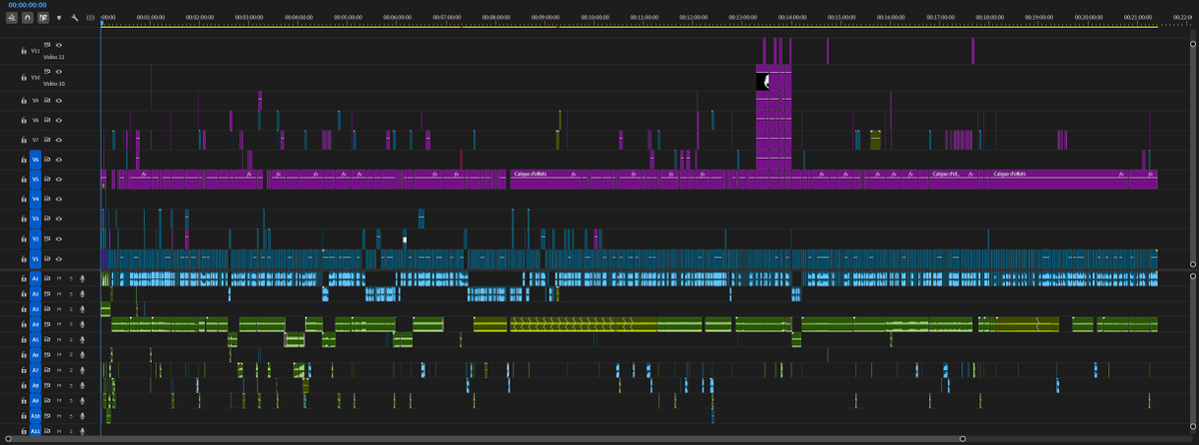This screenshot has width=1199, height=445.
Task: Toggle sync lock on track V8
Action: (47, 120)
